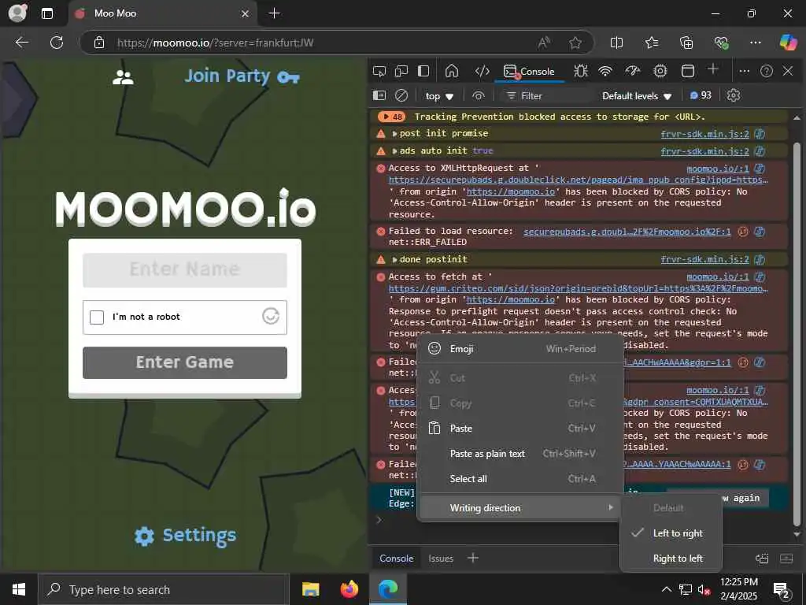The height and width of the screenshot is (605, 806).
Task: Select Right to left writing direction
Action: (x=671, y=559)
